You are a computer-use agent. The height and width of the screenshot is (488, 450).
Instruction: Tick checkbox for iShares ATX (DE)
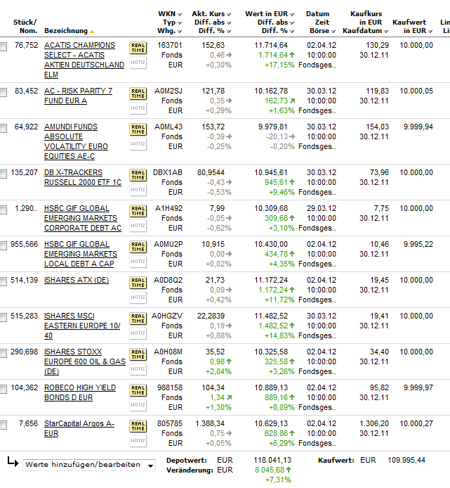click(x=3, y=282)
